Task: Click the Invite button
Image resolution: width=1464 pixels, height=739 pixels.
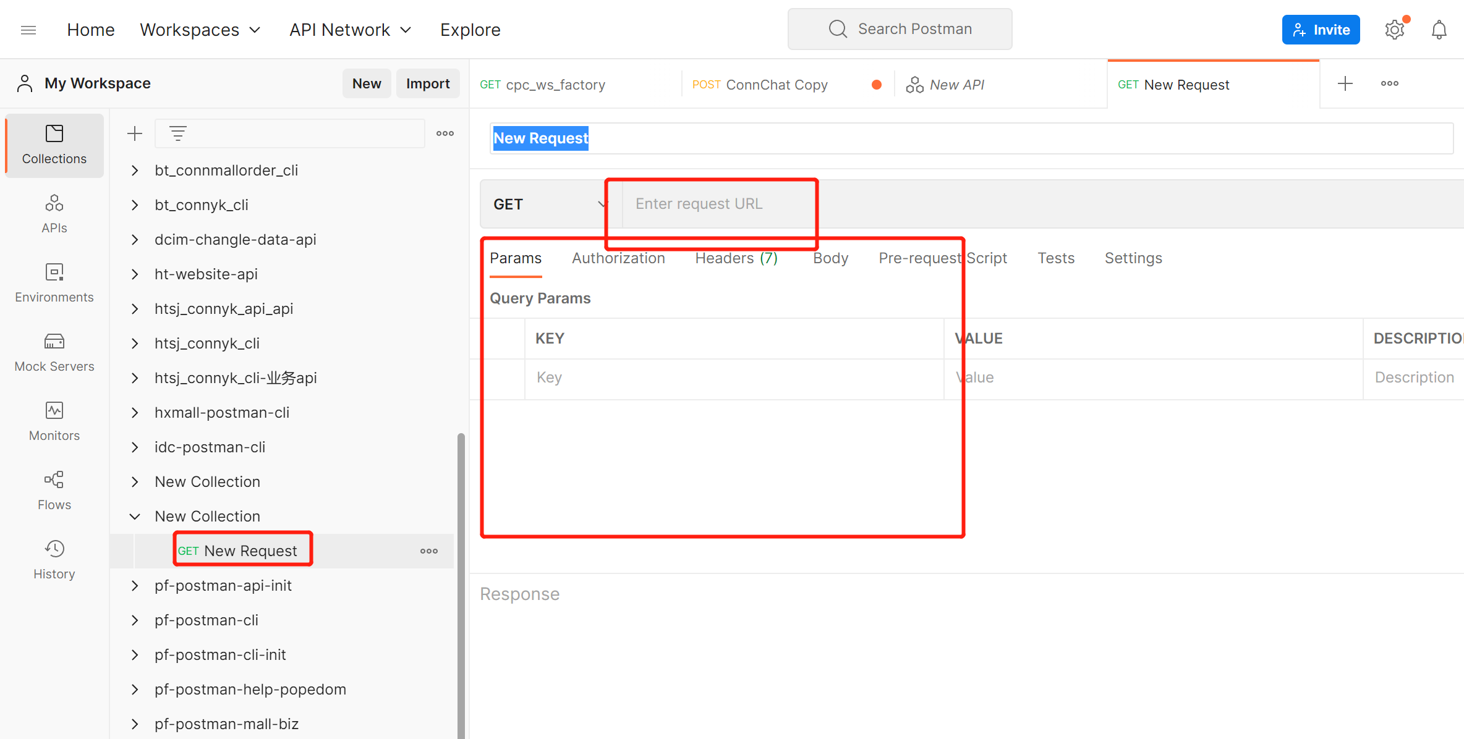Action: click(x=1321, y=30)
